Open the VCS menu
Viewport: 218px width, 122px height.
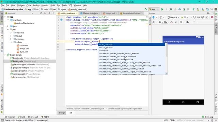[x=70, y=5]
